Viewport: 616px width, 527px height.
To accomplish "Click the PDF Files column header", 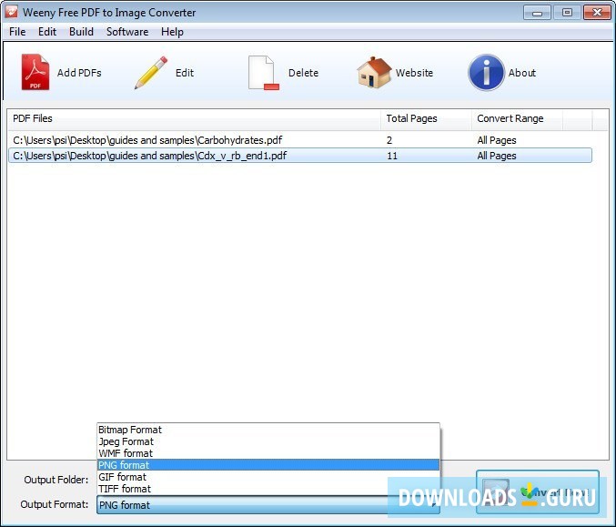I will [194, 118].
